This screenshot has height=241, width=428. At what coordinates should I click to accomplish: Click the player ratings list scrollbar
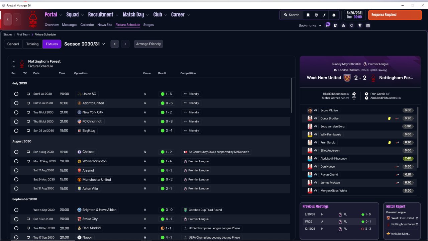[418, 137]
